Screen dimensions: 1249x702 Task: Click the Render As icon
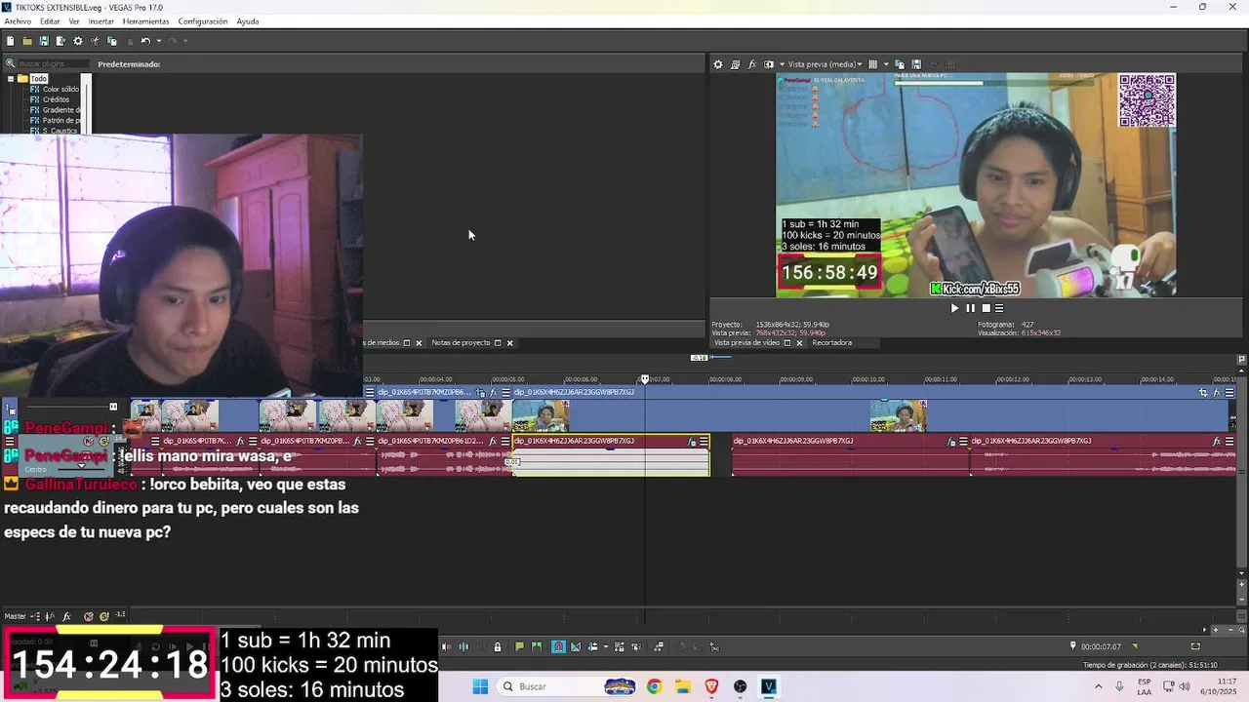click(60, 41)
